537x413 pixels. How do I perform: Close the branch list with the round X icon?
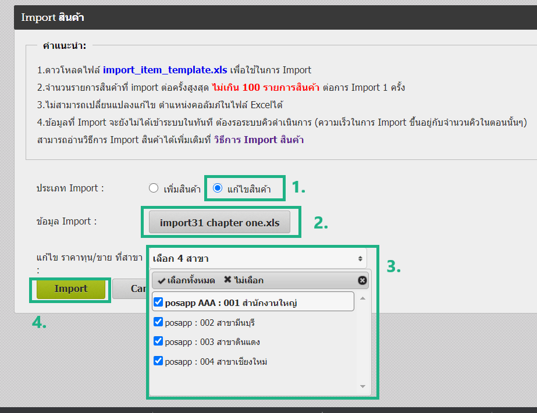362,280
